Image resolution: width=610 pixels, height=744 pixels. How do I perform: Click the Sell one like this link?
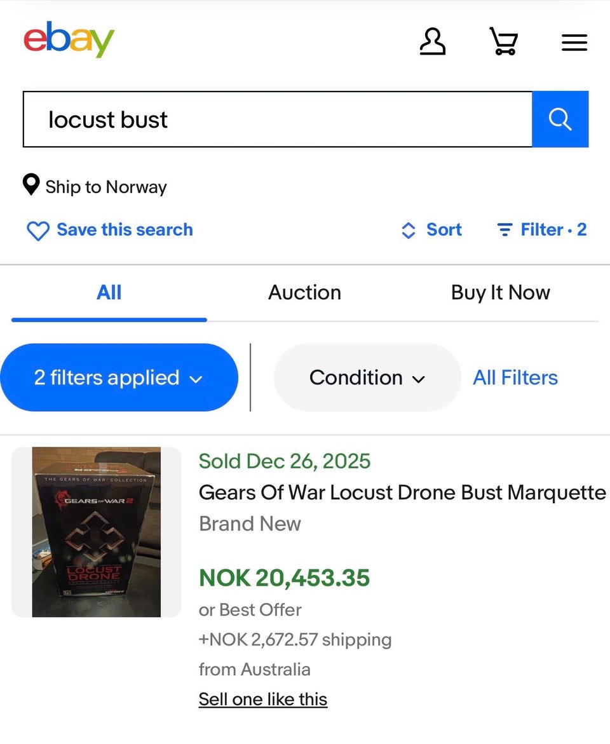pos(262,699)
